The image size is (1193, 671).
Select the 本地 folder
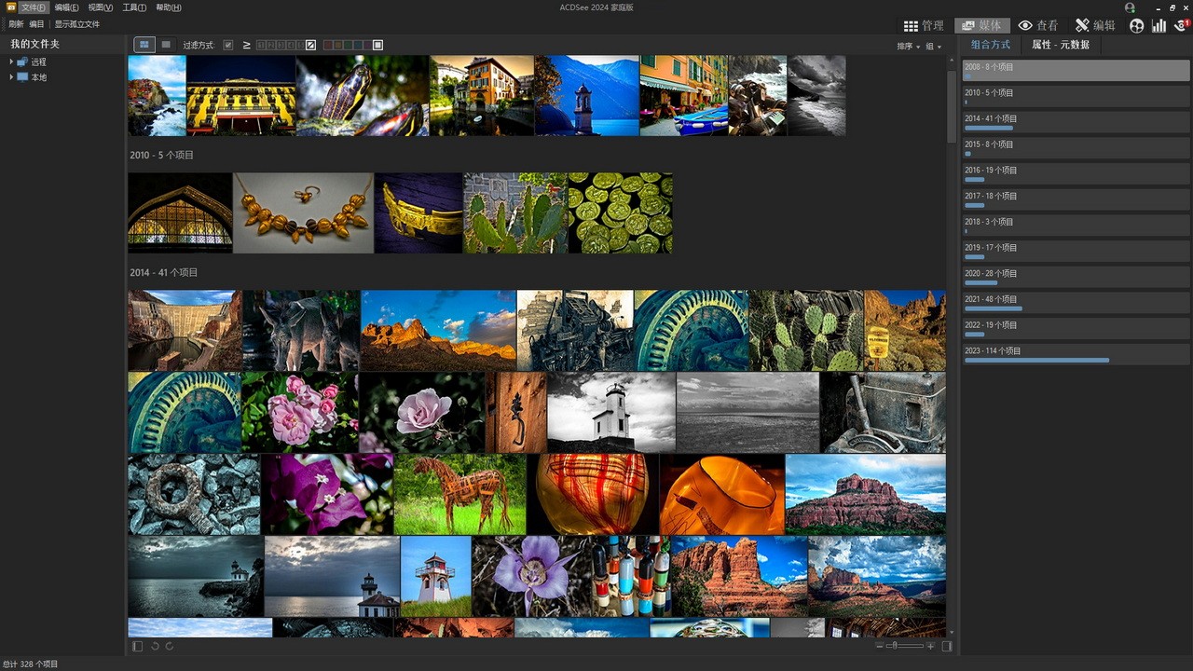pyautogui.click(x=38, y=77)
